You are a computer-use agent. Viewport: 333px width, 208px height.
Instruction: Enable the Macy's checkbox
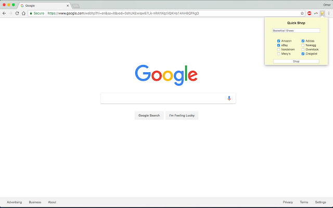pyautogui.click(x=279, y=54)
